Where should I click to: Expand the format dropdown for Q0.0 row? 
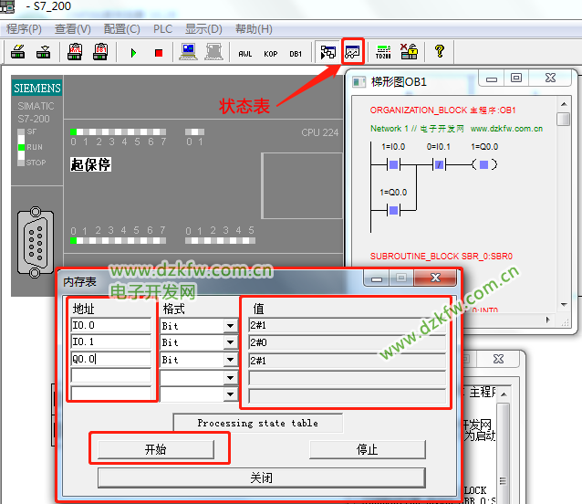coord(230,361)
